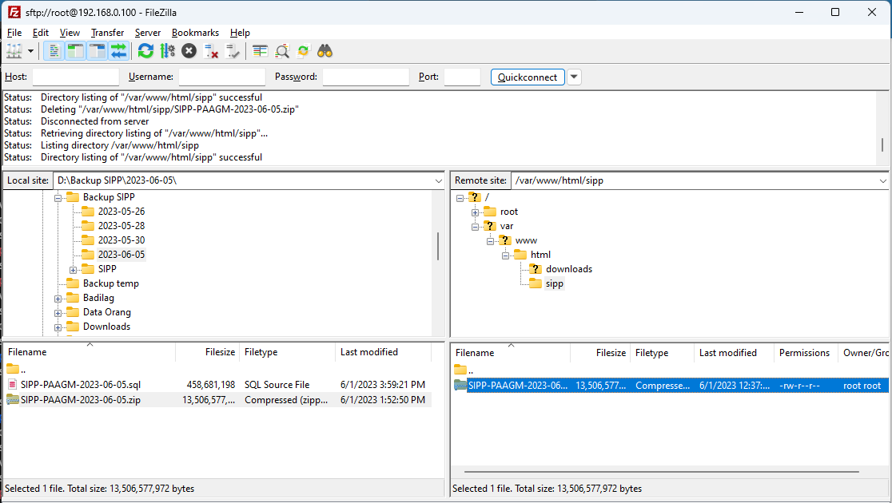Expand the Local site path dropdown
892x503 pixels.
pyautogui.click(x=438, y=180)
